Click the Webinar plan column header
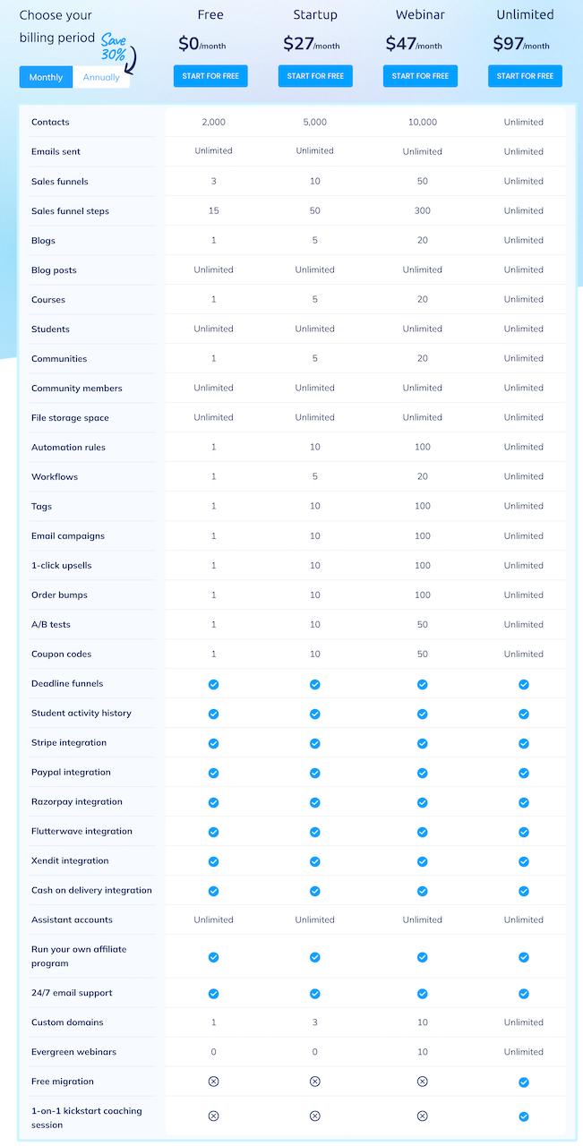583x1146 pixels. [420, 14]
